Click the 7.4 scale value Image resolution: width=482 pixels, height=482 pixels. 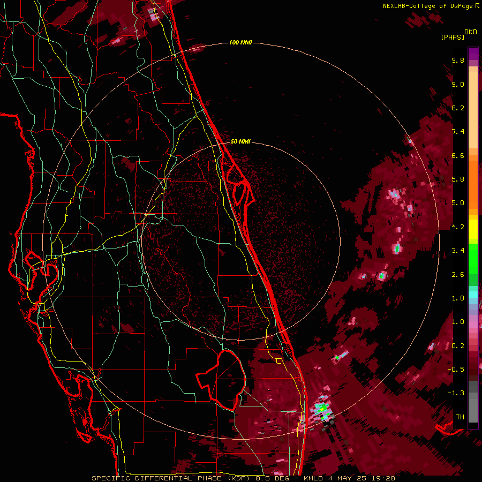coord(458,132)
